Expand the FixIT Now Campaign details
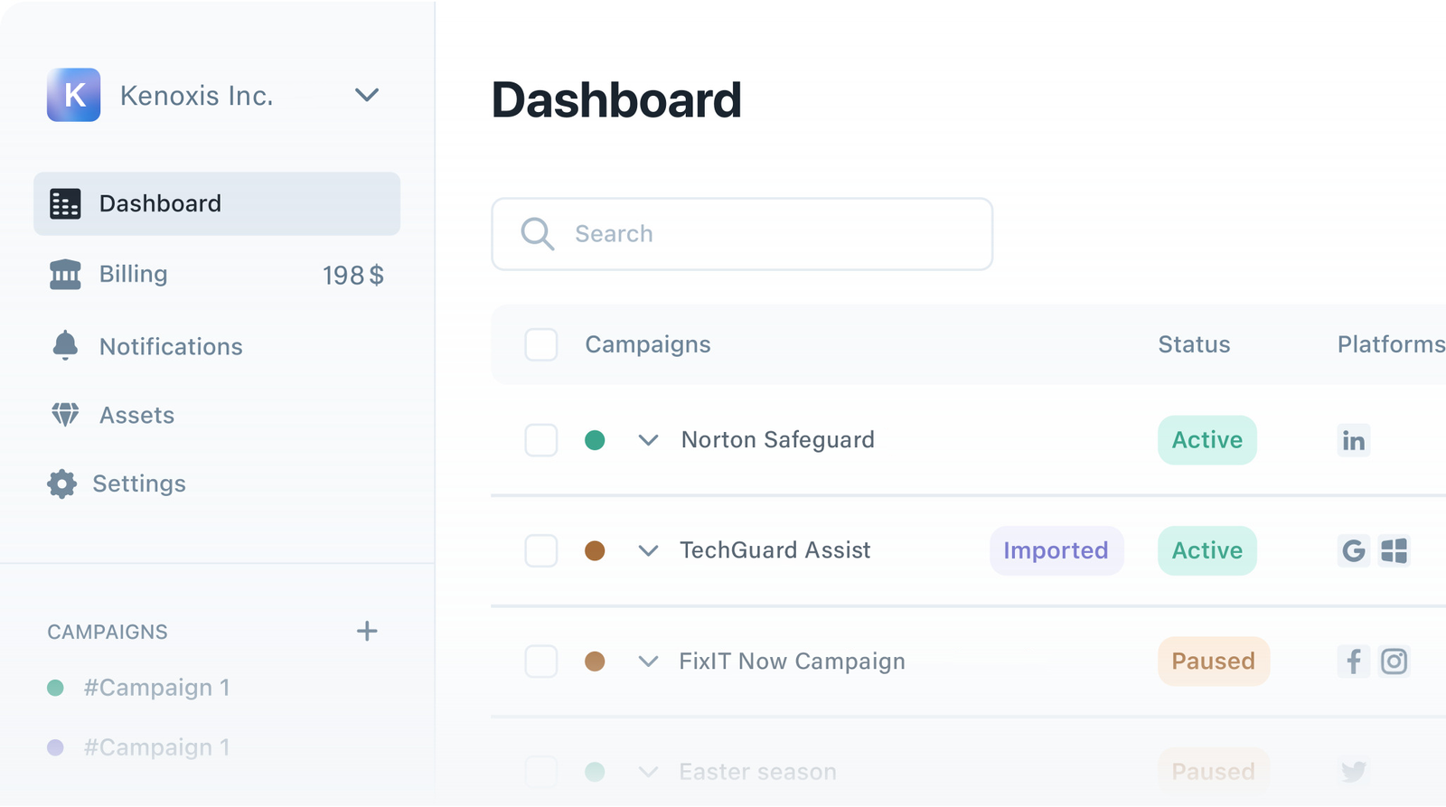The height and width of the screenshot is (807, 1446). [648, 661]
